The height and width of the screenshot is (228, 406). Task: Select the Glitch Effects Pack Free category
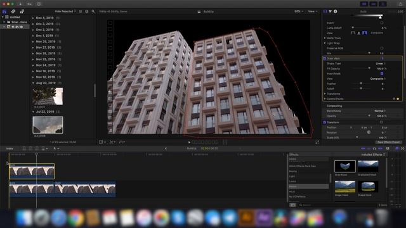click(303, 166)
